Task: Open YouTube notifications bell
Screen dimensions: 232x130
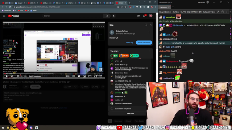Action: 144,16
